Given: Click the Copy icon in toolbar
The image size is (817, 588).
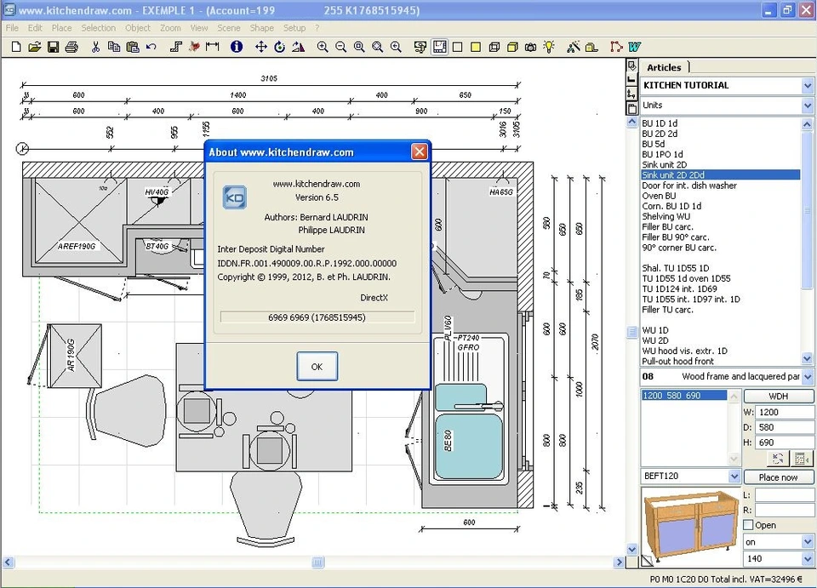Looking at the screenshot, I should [x=113, y=47].
